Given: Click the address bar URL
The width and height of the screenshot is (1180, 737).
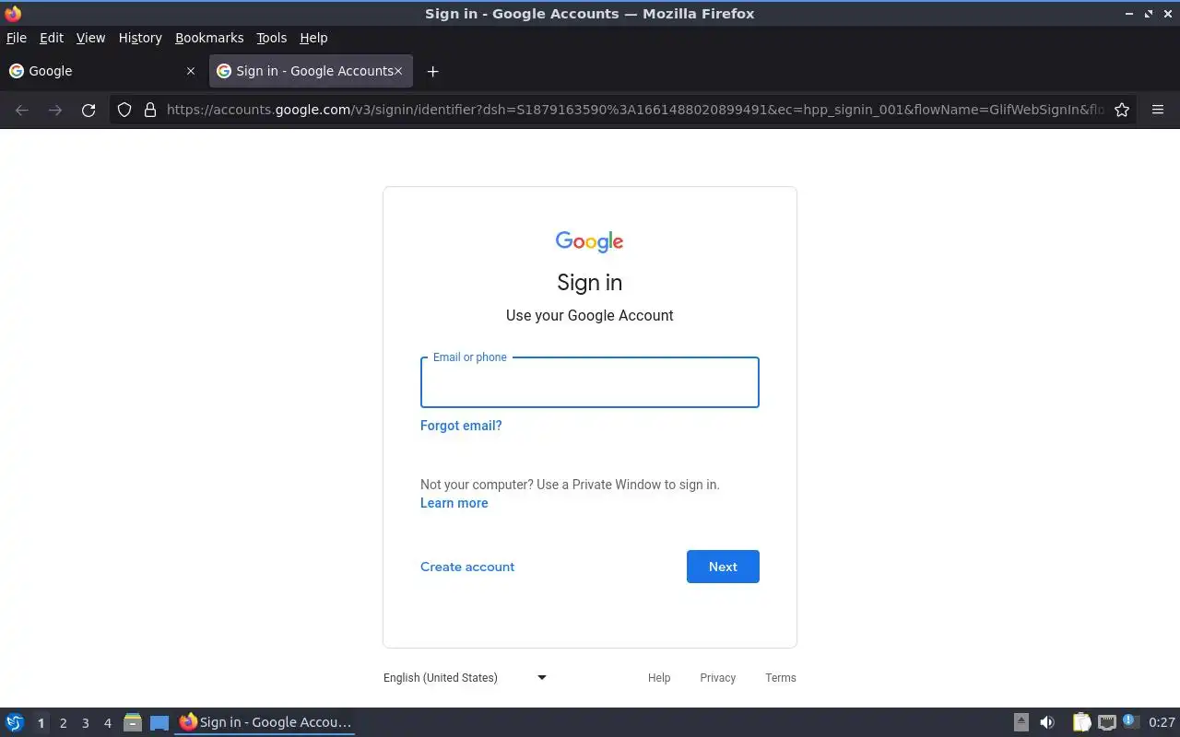Looking at the screenshot, I should (635, 110).
